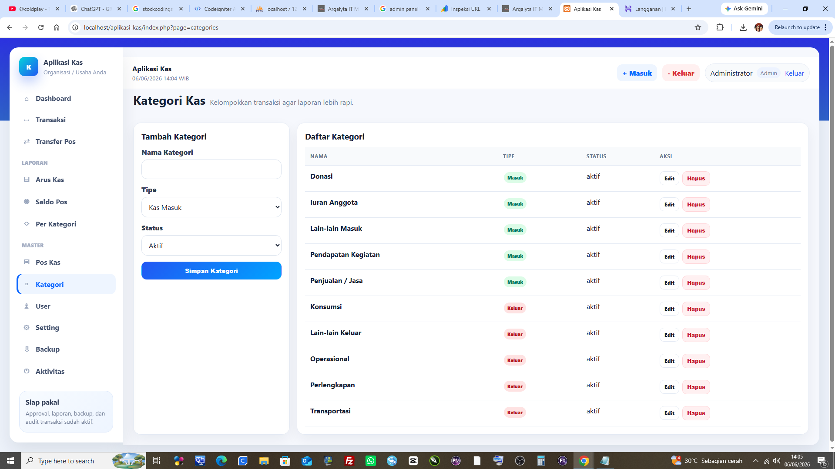
Task: Open Dashboard menu item
Action: click(66, 99)
